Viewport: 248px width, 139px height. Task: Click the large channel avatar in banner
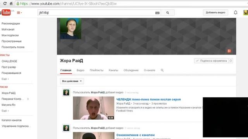71,29
